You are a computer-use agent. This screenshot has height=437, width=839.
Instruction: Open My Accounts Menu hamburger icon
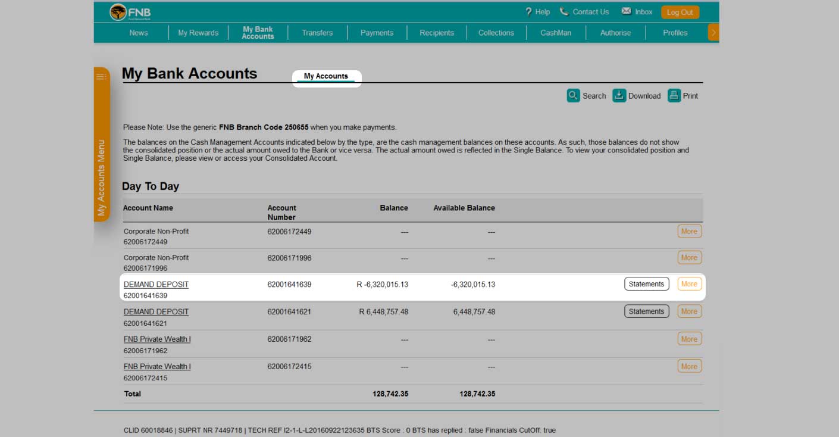pos(102,76)
